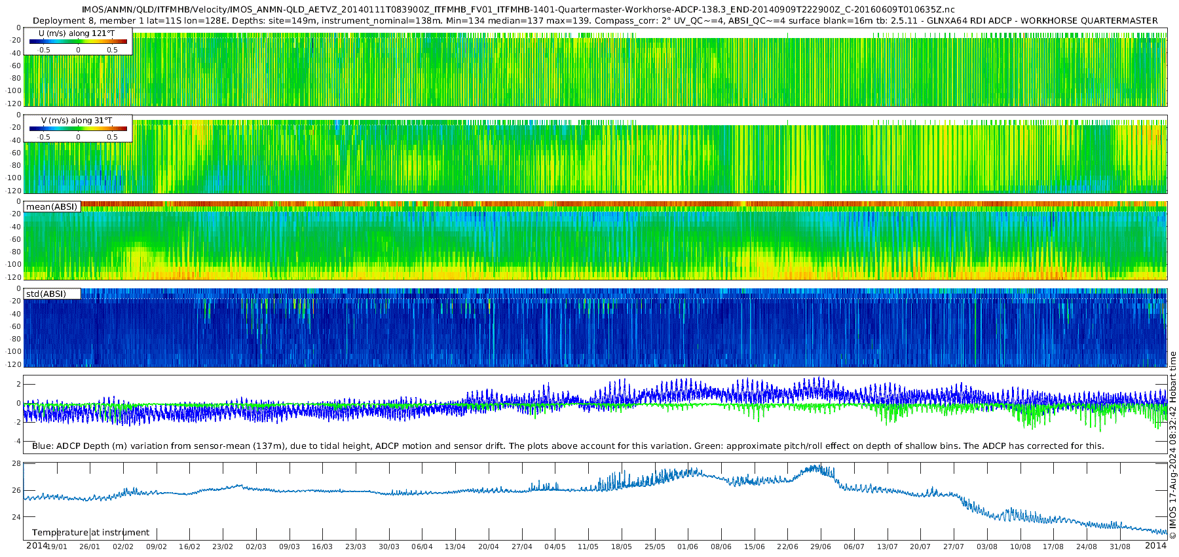Image resolution: width=1179 pixels, height=557 pixels.
Task: Click the Deployment 8 metadata line
Action: (x=595, y=21)
